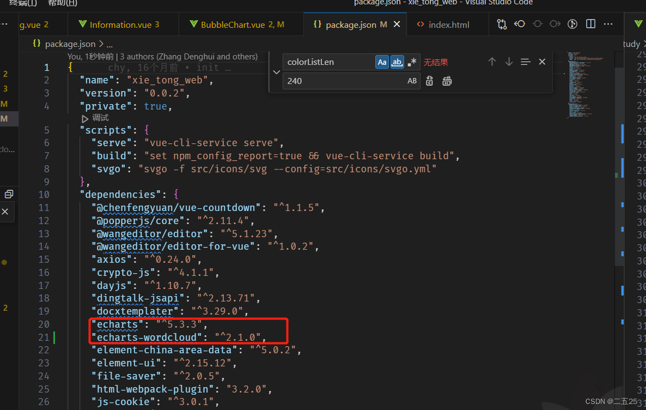The height and width of the screenshot is (410, 646).
Task: Click the "svgo" script line
Action: pos(264,169)
